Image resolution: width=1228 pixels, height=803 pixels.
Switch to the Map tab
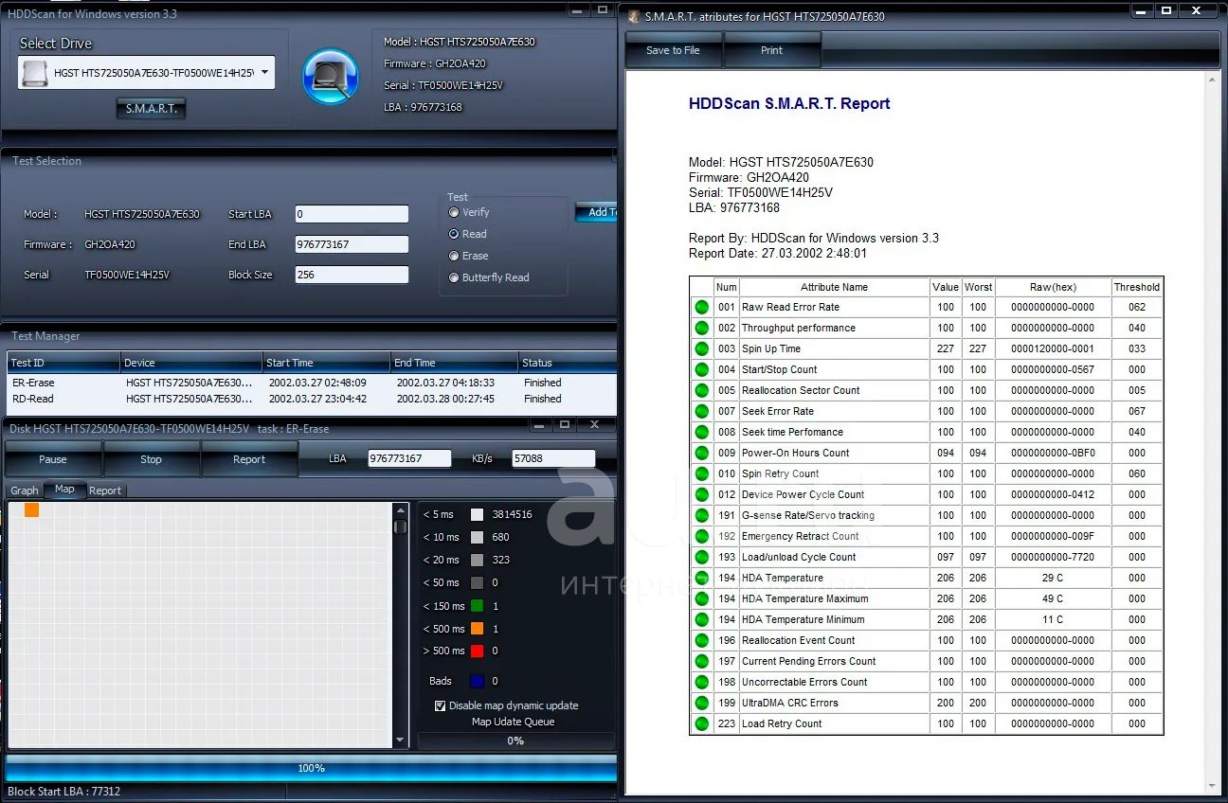coord(64,490)
